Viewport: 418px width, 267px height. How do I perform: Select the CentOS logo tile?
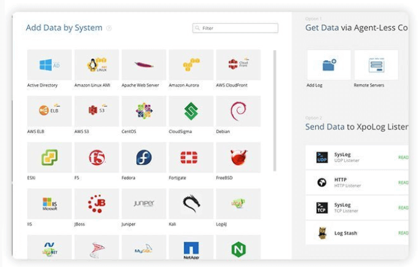[x=144, y=111]
